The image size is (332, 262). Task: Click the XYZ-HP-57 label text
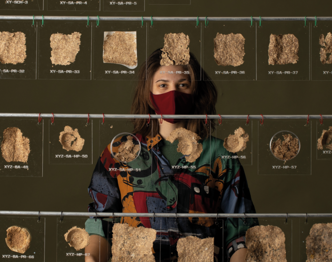(x=285, y=167)
